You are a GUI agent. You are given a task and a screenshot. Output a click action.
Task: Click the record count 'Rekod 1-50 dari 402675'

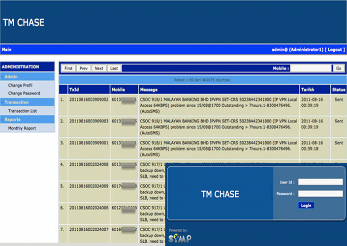(x=202, y=80)
